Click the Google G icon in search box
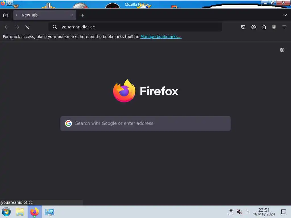This screenshot has width=291, height=218. 68,123
